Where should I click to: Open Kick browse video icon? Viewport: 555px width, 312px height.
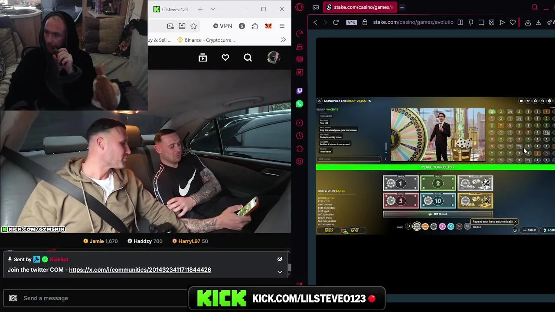point(203,58)
